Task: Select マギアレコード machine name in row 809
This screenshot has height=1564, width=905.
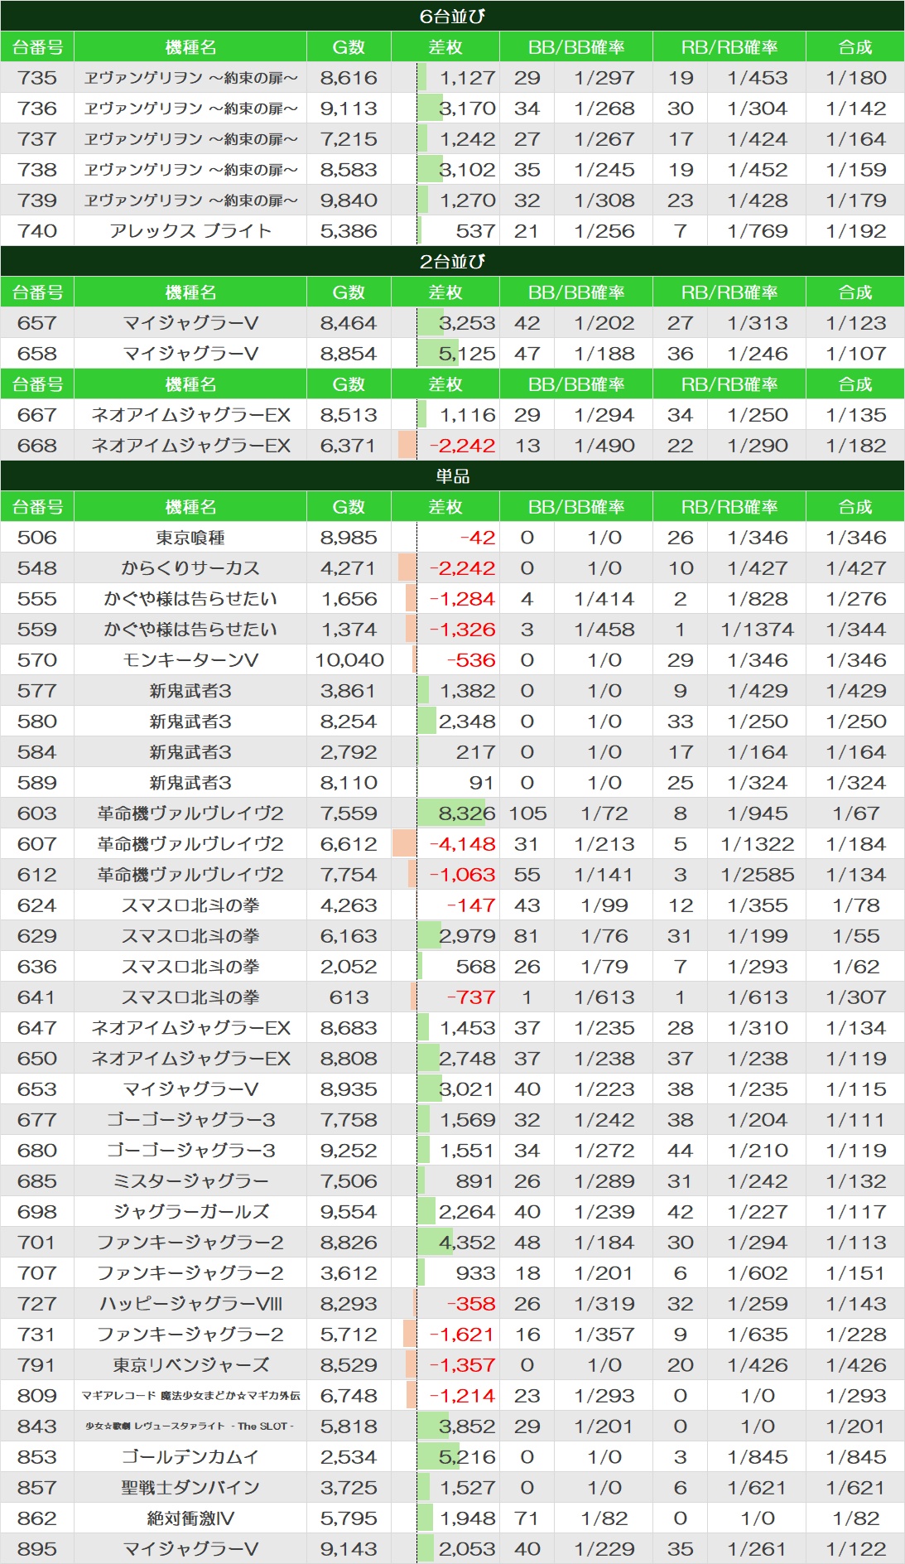Action: (190, 1396)
